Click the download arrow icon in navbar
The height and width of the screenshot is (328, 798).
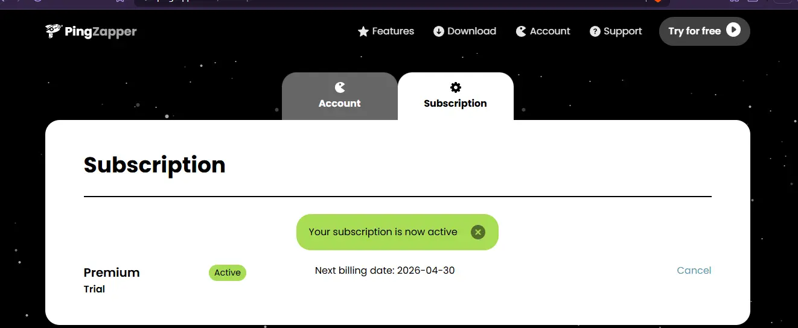click(439, 31)
